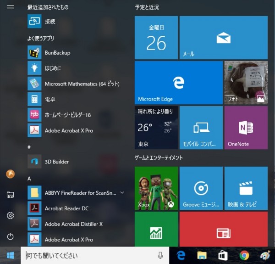Open the hamburger menu at top-left
This screenshot has height=264, width=275.
10,7
